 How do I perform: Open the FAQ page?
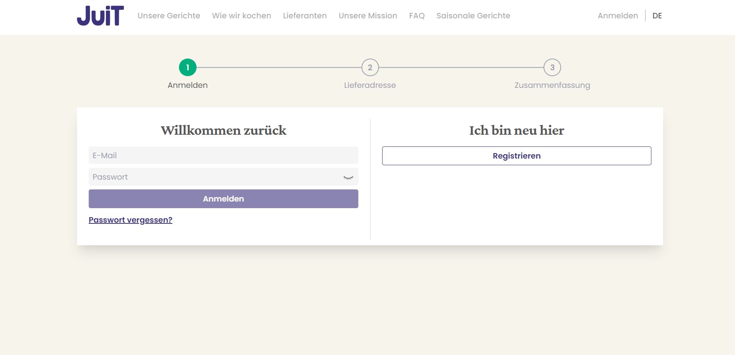[417, 16]
